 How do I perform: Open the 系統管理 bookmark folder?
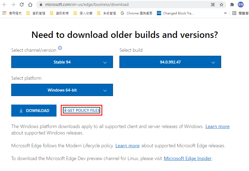point(107,13)
